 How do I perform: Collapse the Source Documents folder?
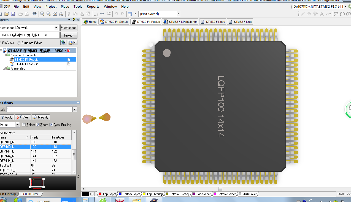pos(4,55)
